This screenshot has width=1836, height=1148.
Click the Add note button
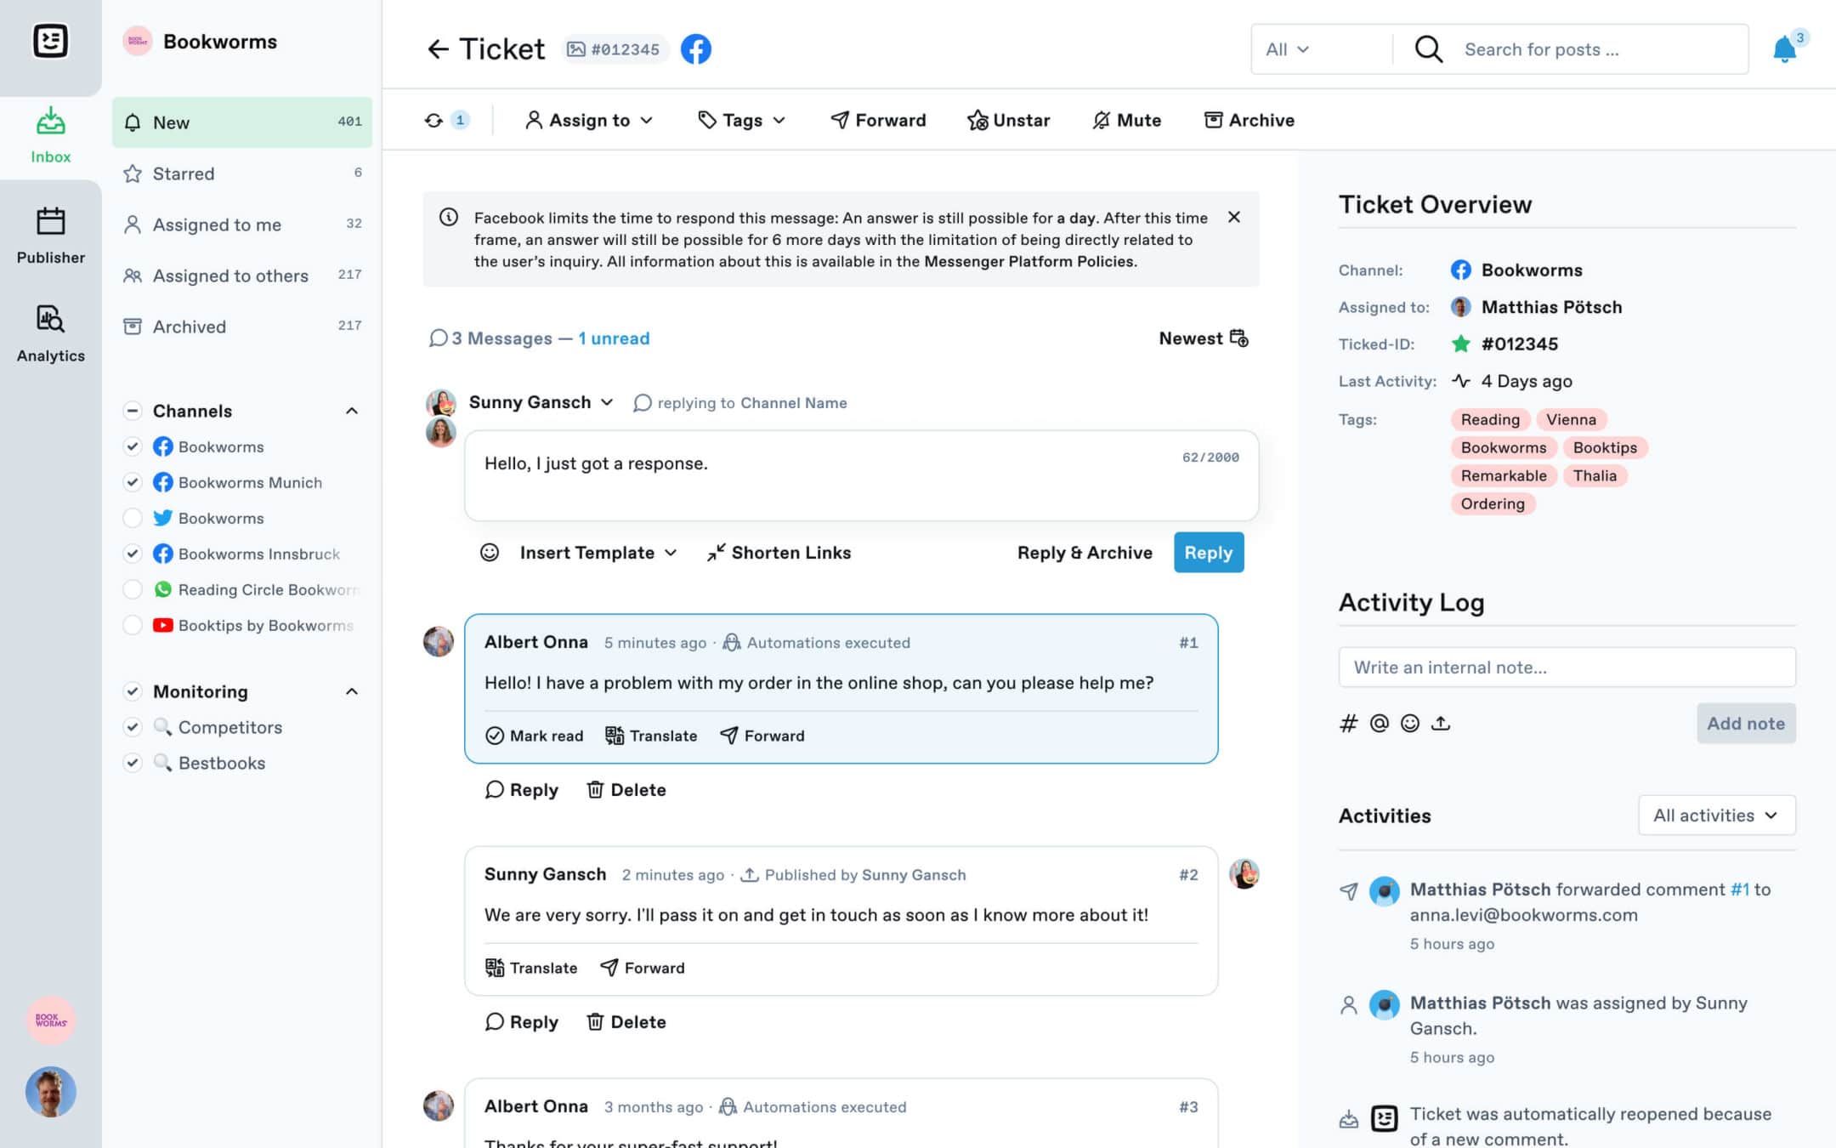coord(1746,724)
